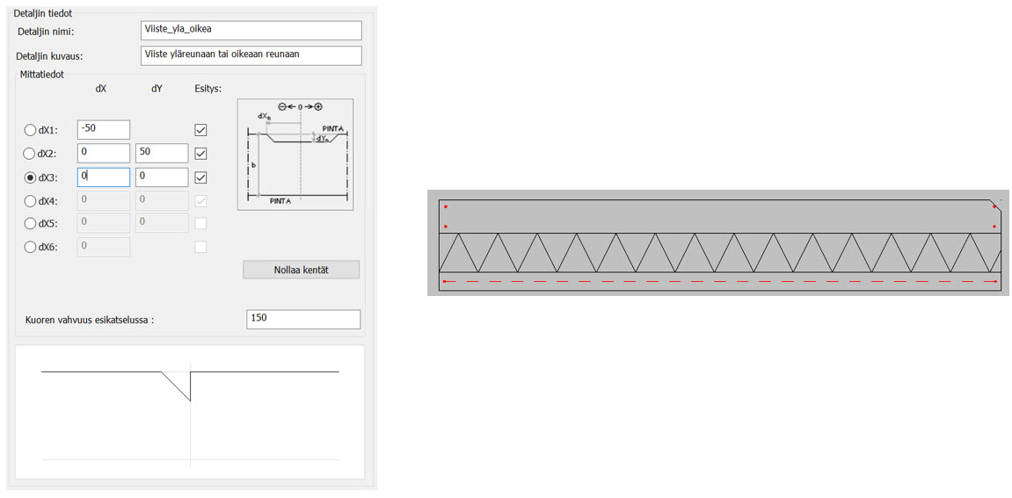This screenshot has height=498, width=1012.
Task: Select the dX4 radio button
Action: coord(30,200)
